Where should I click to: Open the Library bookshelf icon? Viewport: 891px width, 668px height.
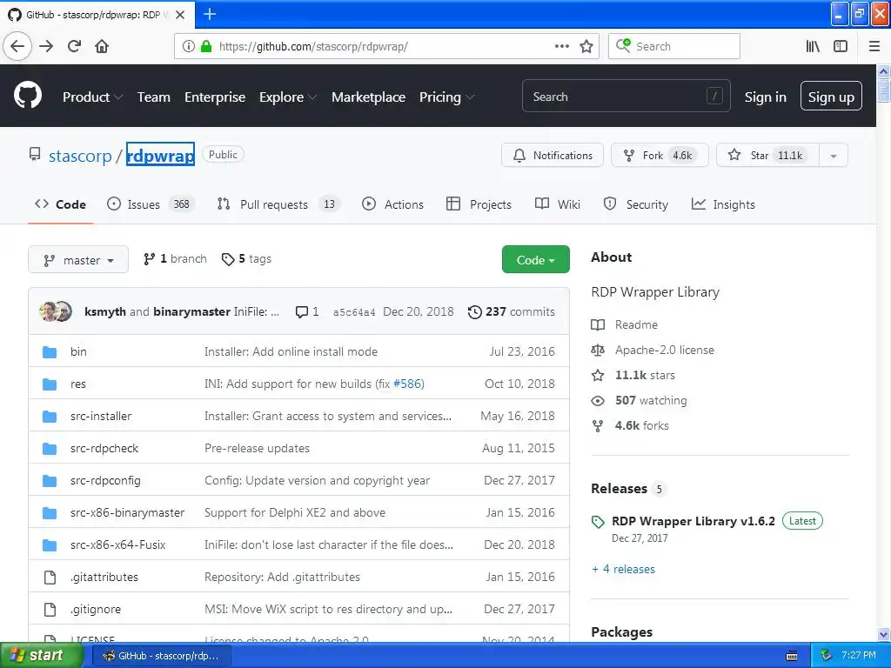coord(813,46)
